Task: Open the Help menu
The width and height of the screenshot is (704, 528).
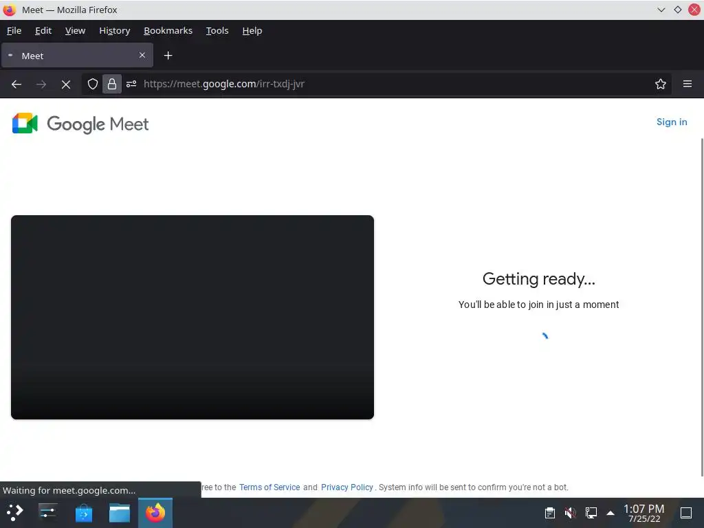Action: coord(252,30)
